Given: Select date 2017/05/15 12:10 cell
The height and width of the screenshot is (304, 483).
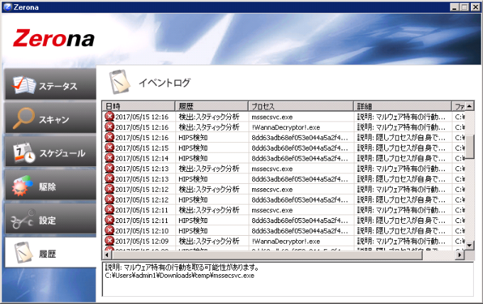Looking at the screenshot, I should tap(141, 231).
